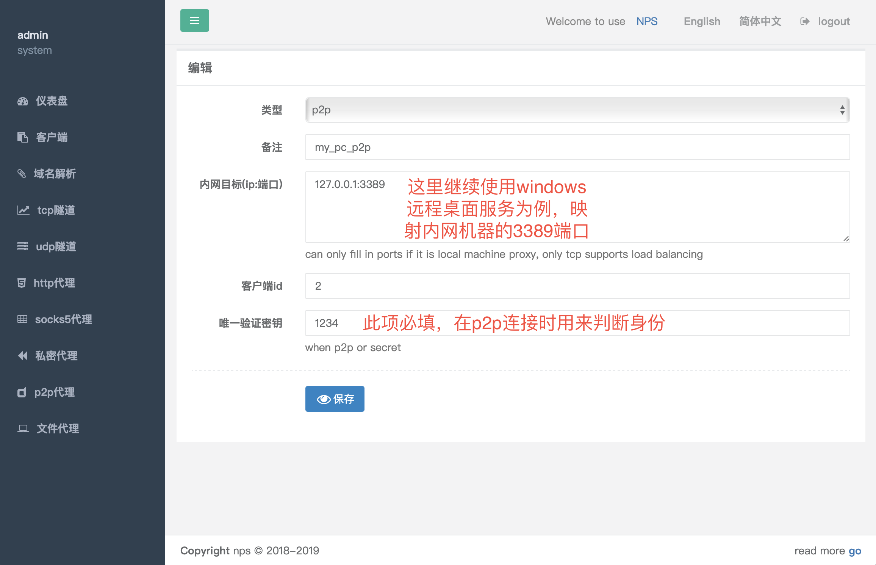Click the dashboard gauge icon beside 仪表盘
Image resolution: width=876 pixels, height=565 pixels.
click(x=23, y=101)
